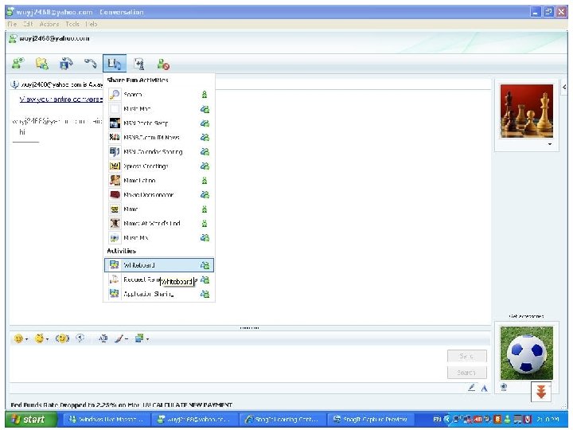Choose Search in Share Fun Activities
The height and width of the screenshot is (430, 573).
[159, 95]
